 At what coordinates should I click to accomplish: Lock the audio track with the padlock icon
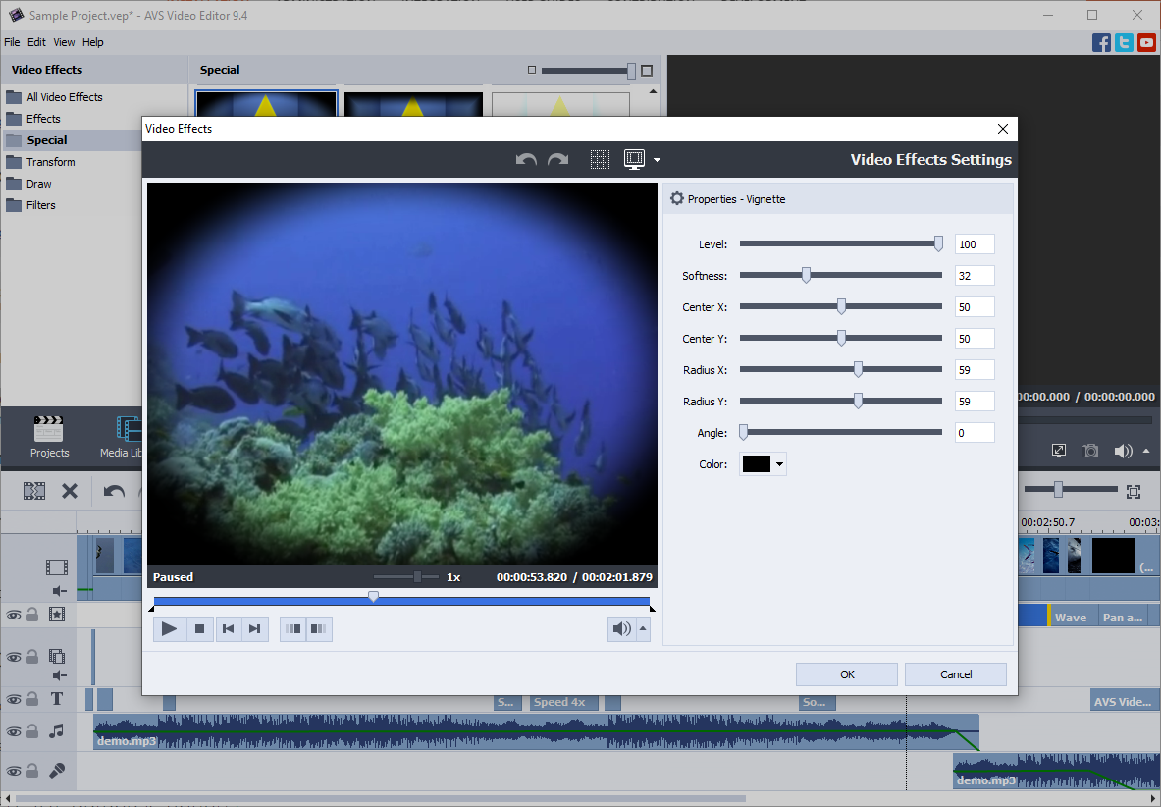click(x=30, y=731)
